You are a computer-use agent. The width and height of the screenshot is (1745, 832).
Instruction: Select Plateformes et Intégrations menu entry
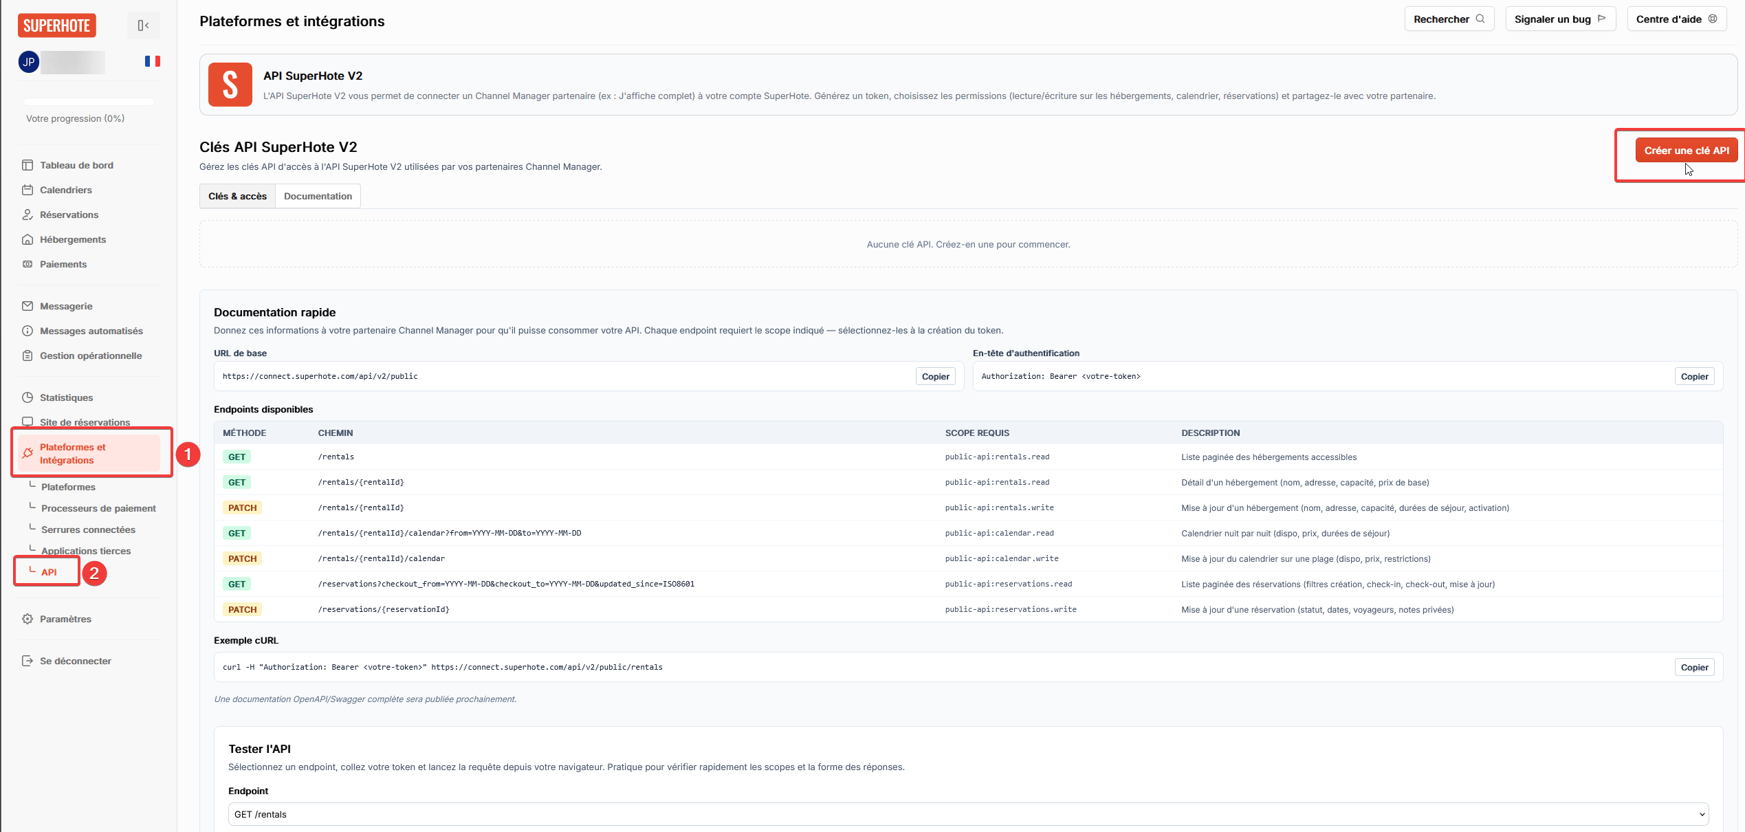tap(89, 454)
